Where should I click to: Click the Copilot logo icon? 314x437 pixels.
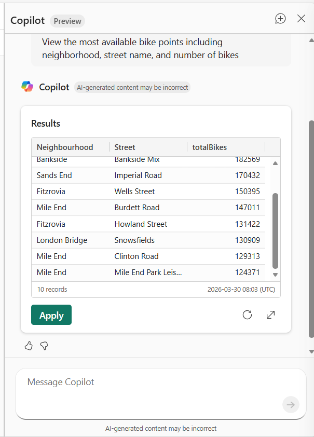point(28,86)
